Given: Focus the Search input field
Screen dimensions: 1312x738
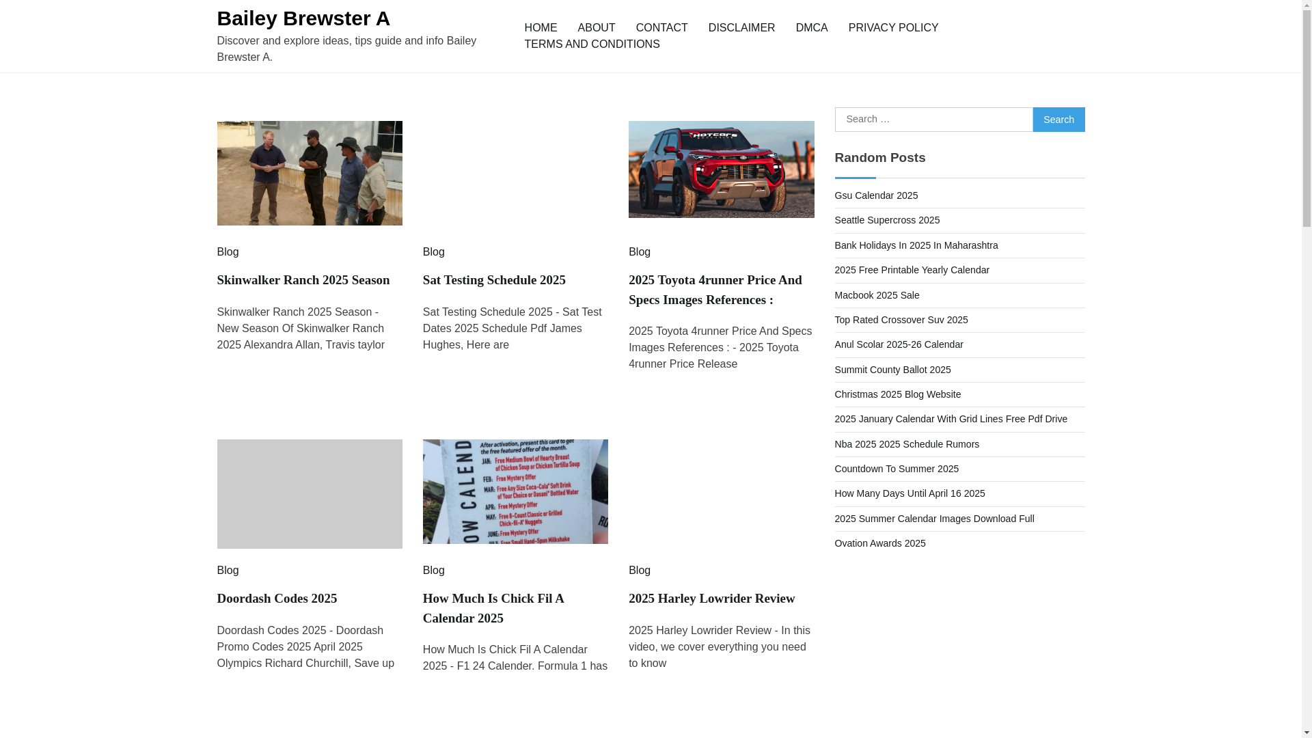Looking at the screenshot, I should pos(933,120).
